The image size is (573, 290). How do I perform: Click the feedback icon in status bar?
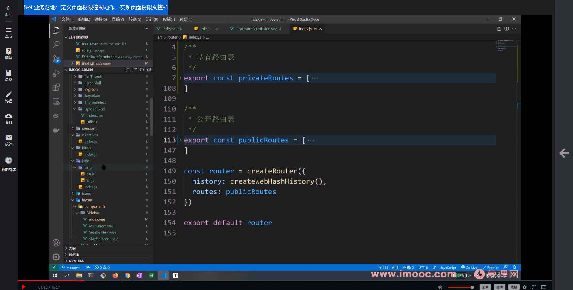(506, 267)
